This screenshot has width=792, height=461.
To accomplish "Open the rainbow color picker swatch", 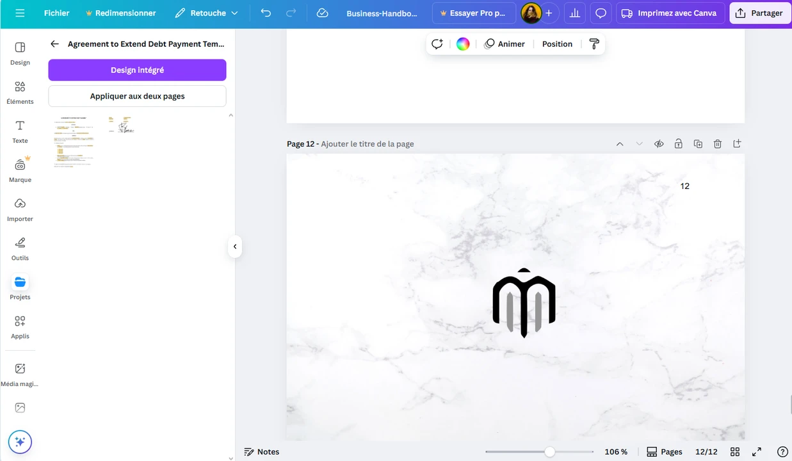I will click(x=463, y=44).
